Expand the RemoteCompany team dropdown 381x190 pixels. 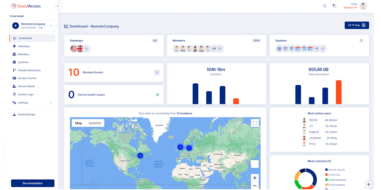click(x=51, y=26)
